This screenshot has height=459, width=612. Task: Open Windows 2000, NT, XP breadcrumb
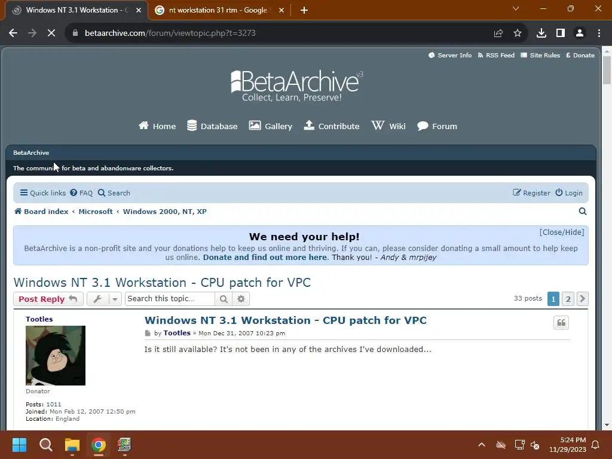pyautogui.click(x=165, y=212)
